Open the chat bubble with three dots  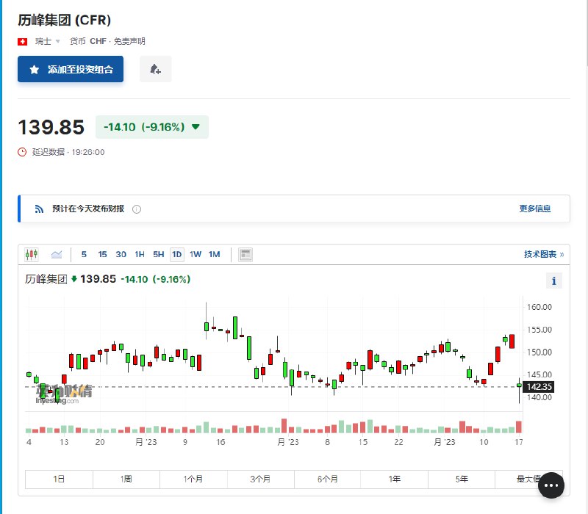(551, 485)
